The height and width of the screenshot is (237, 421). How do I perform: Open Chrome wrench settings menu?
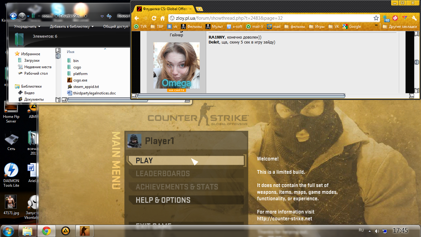(x=415, y=18)
